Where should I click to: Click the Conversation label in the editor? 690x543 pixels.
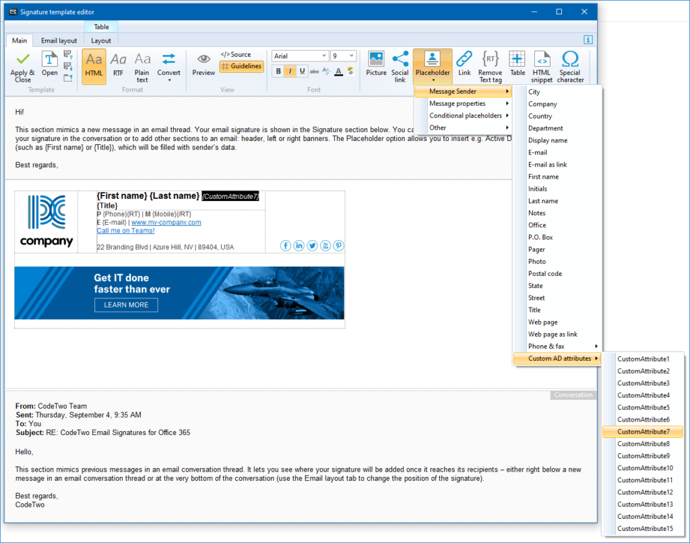pos(573,395)
